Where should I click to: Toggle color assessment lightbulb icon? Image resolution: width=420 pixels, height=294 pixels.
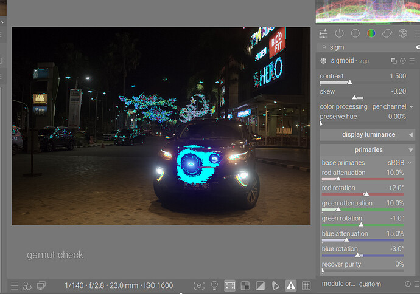(x=214, y=285)
